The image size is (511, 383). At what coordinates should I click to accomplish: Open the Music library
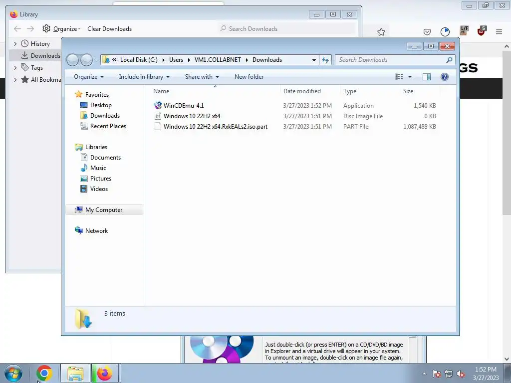(98, 168)
